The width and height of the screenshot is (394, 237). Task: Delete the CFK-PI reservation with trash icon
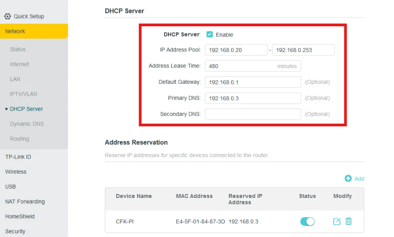(x=348, y=222)
